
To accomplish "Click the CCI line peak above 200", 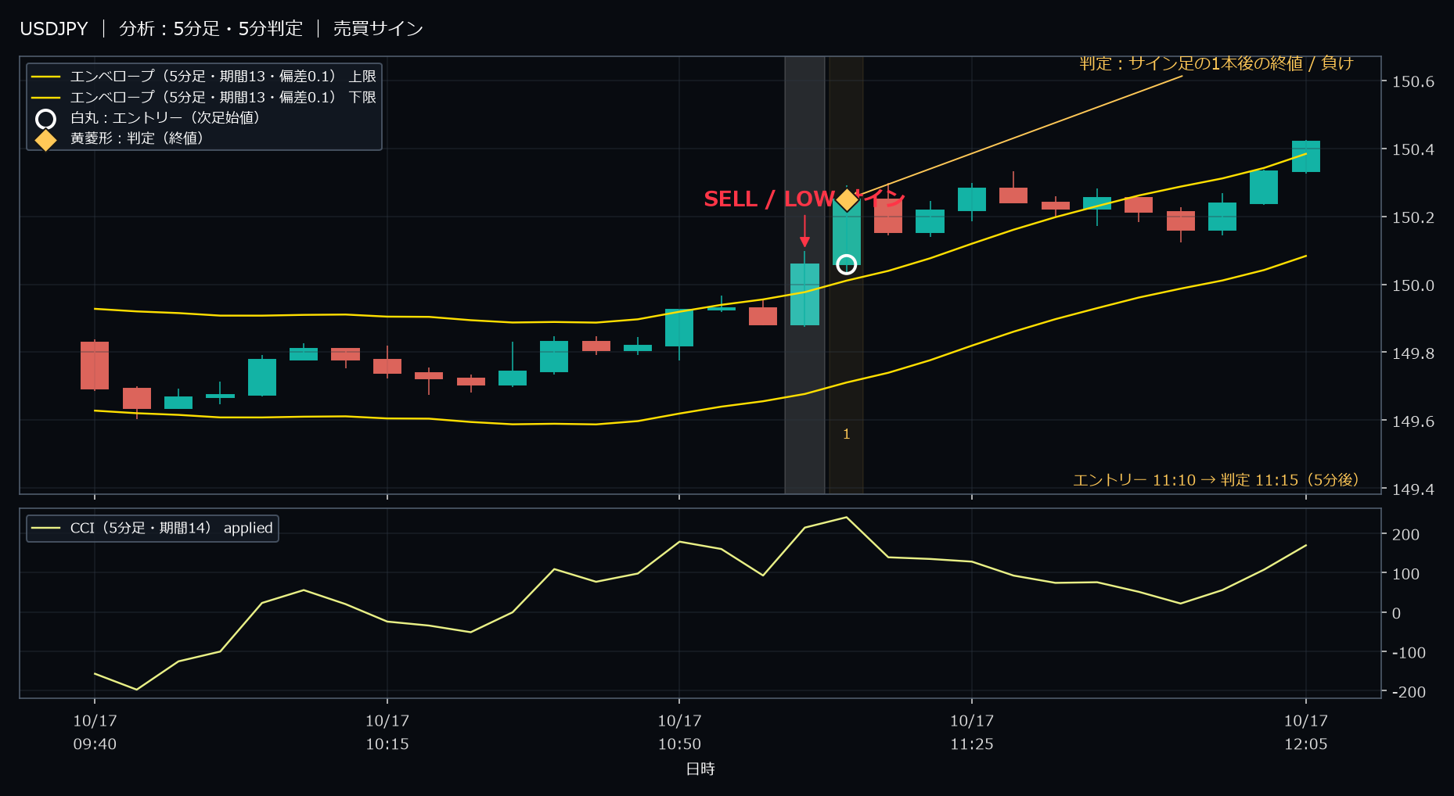I will (x=846, y=517).
